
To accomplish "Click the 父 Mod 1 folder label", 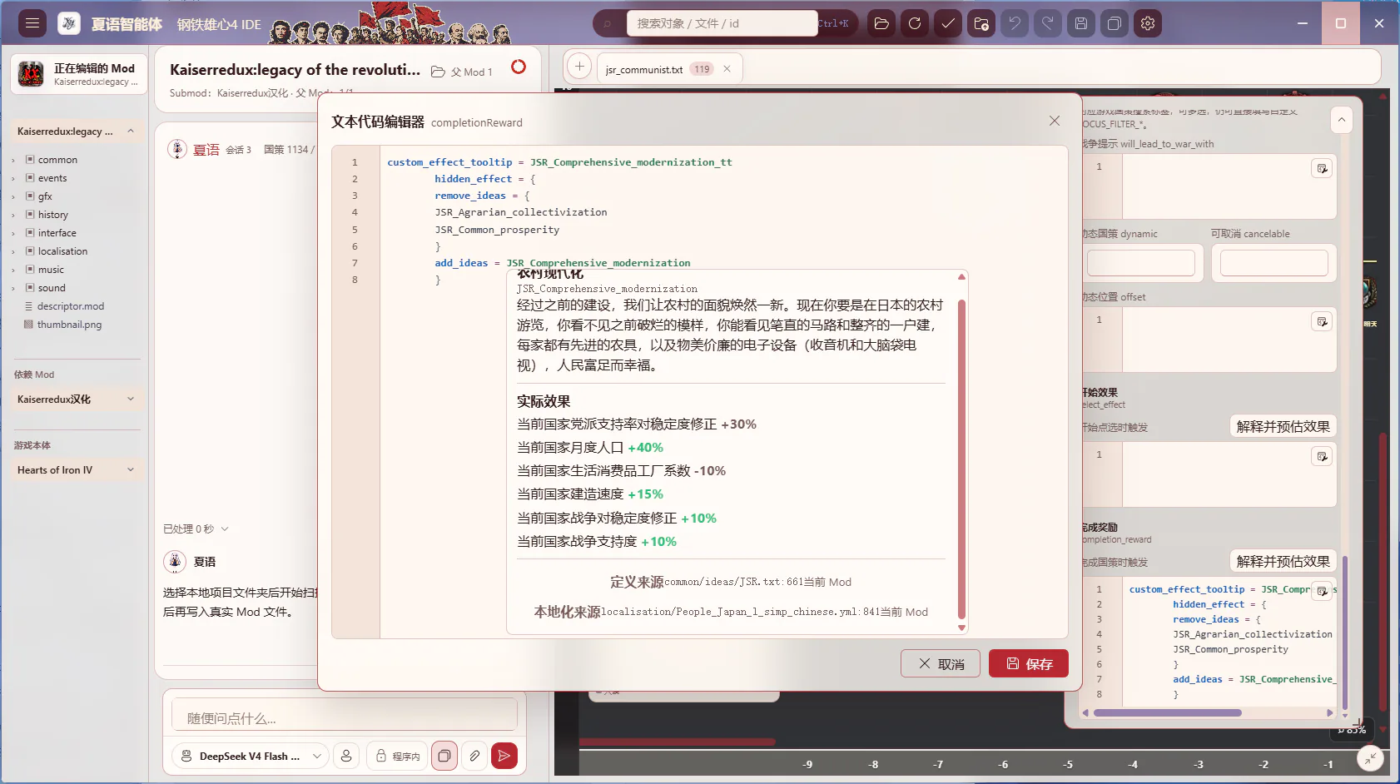I will (462, 72).
